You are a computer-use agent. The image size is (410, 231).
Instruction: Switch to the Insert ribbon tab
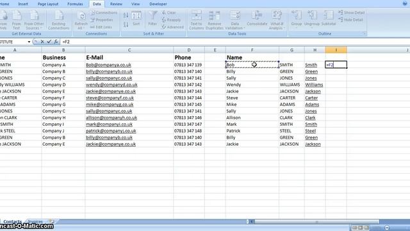pyautogui.click(x=23, y=4)
